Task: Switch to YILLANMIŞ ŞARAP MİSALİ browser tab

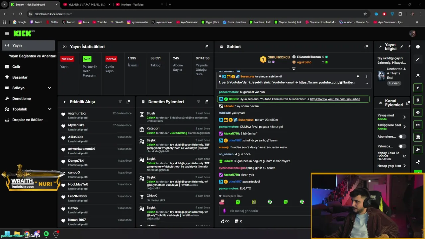Action: click(x=86, y=5)
